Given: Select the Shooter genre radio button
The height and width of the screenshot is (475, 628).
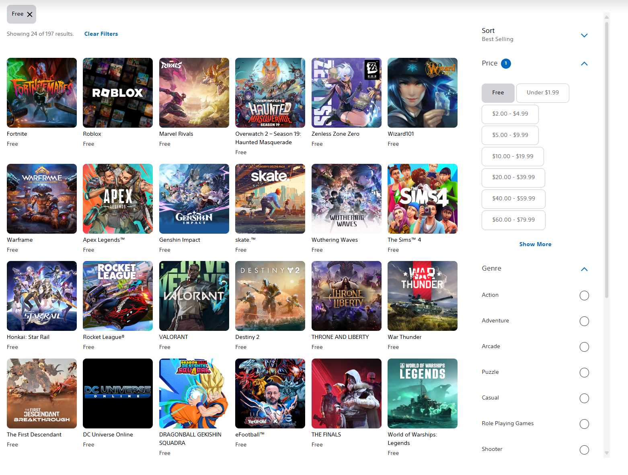Looking at the screenshot, I should pyautogui.click(x=584, y=450).
